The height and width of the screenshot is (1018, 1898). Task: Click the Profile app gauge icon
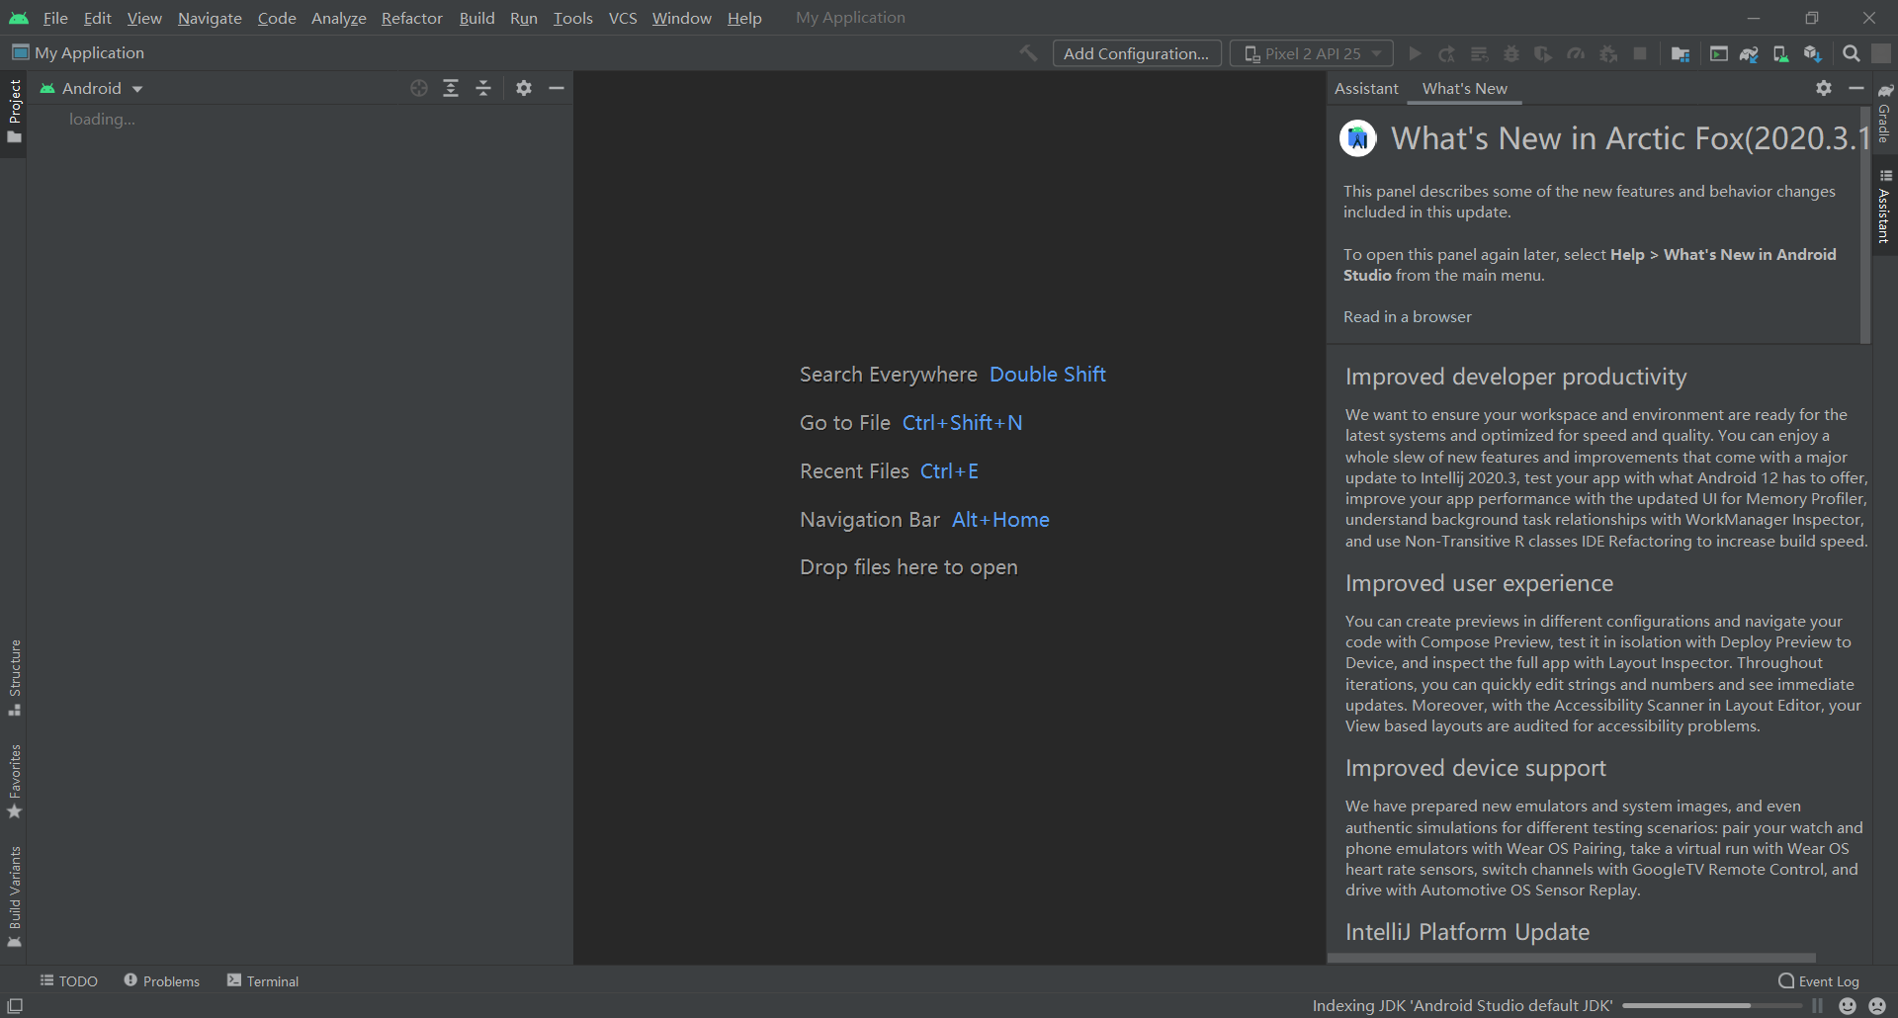pos(1576,53)
